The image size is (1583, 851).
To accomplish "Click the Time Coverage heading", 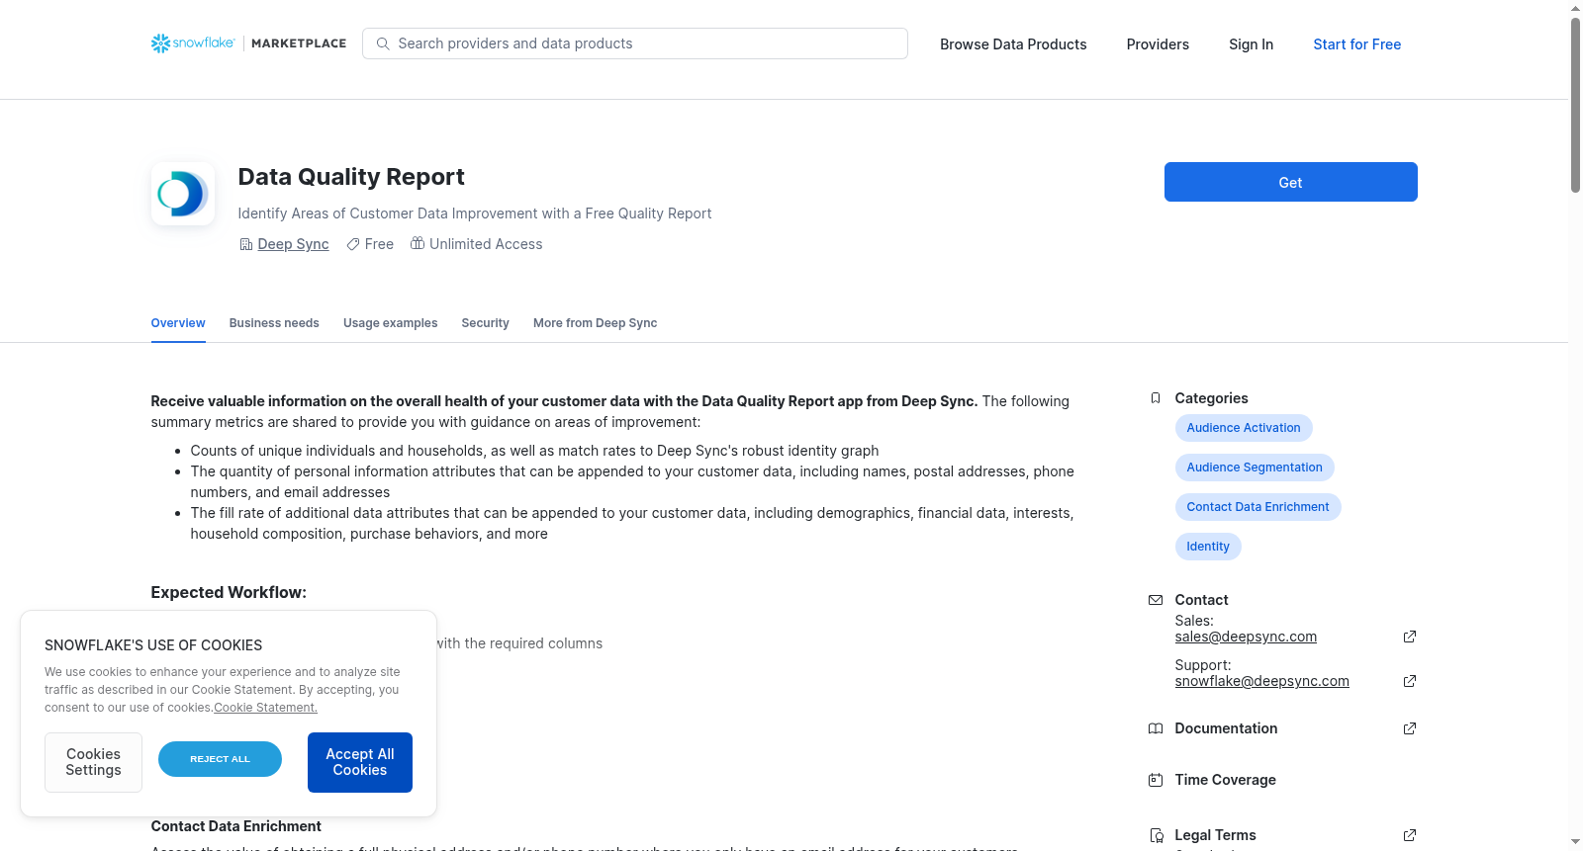I will click(1225, 780).
